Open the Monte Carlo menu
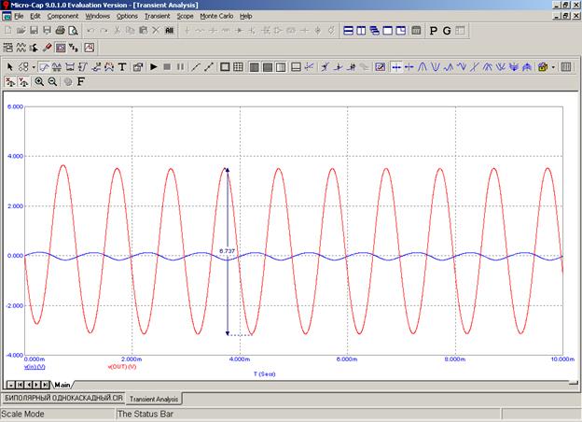 pos(216,16)
